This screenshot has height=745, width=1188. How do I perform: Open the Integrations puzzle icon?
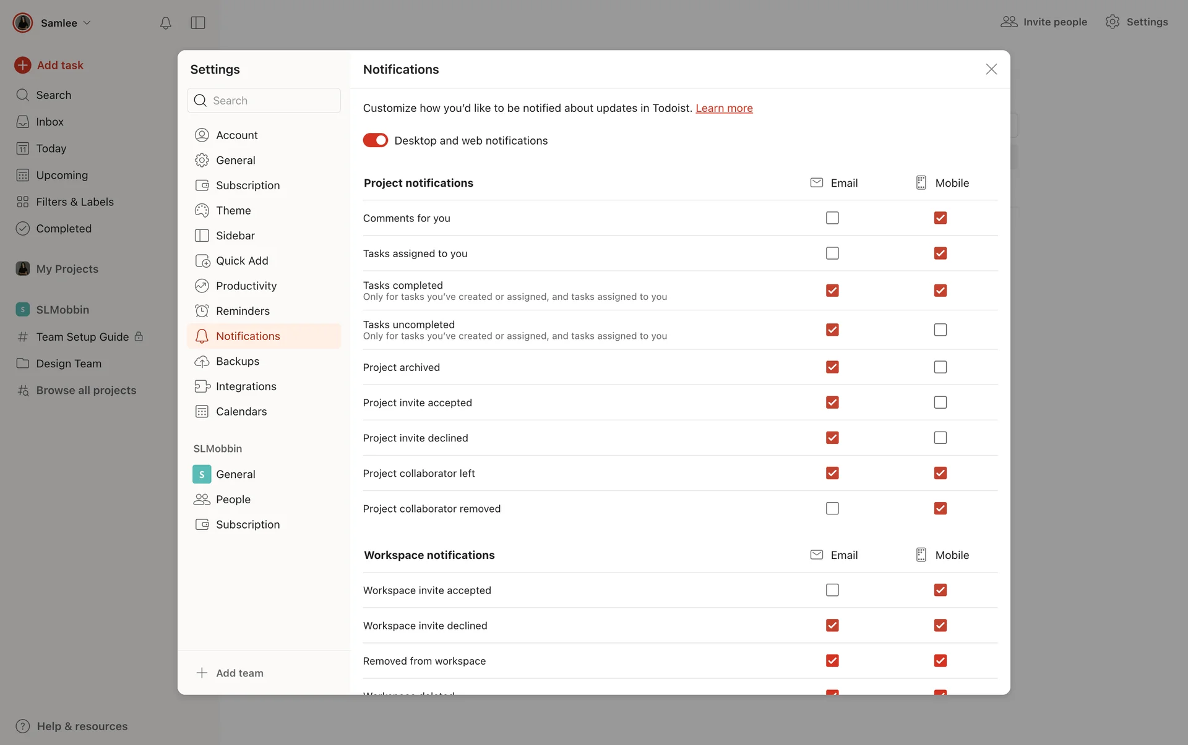[x=202, y=386]
